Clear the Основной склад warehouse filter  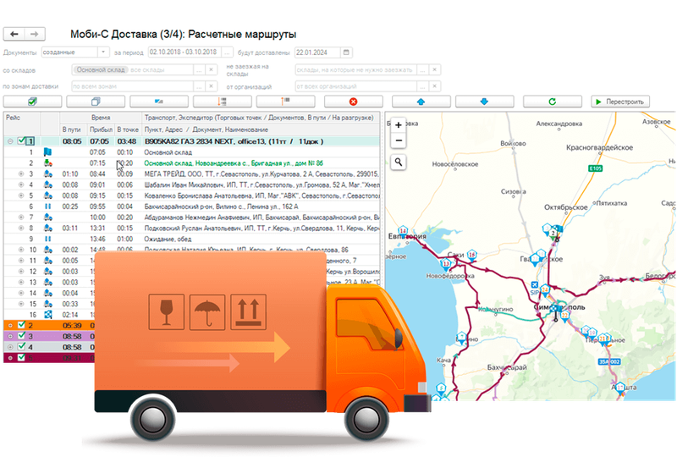click(x=211, y=69)
